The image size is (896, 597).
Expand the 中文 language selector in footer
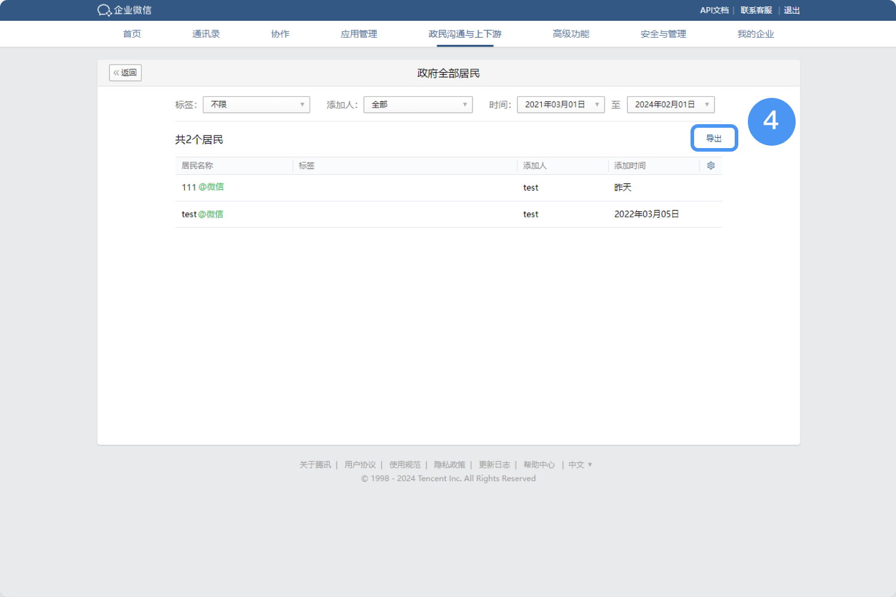[x=579, y=464]
